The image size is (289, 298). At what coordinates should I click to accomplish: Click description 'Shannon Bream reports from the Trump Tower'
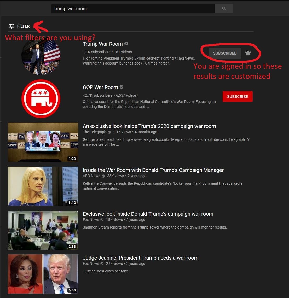[155, 227]
